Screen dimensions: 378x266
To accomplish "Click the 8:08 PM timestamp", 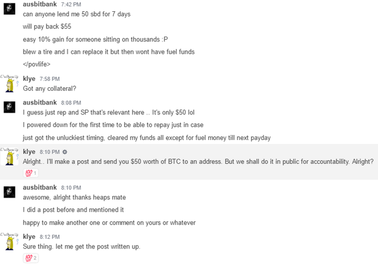I will 71,103.
